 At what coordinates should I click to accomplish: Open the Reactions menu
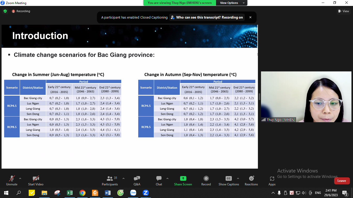[251, 180]
